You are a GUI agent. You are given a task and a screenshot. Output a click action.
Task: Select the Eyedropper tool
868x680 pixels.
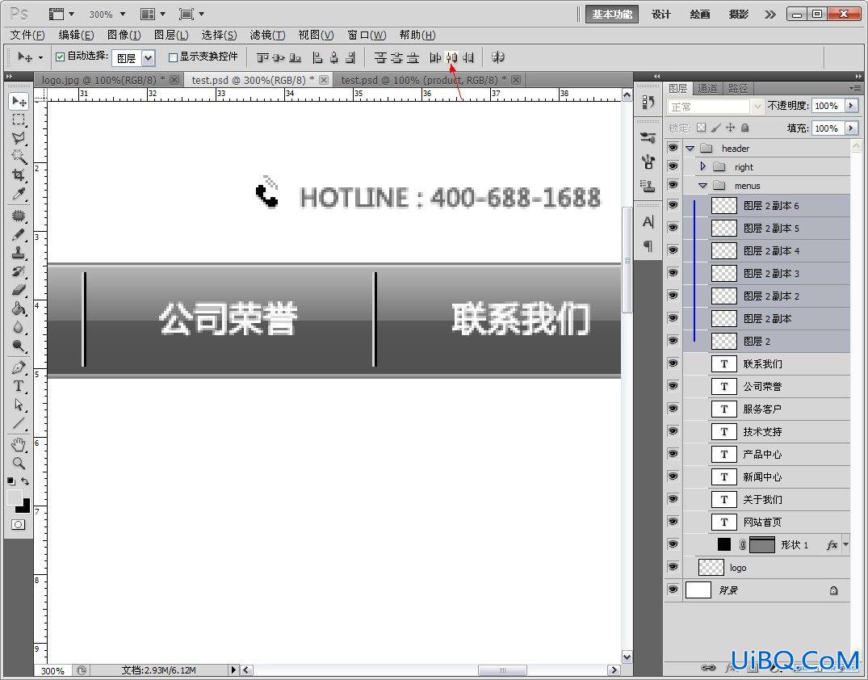(x=19, y=194)
